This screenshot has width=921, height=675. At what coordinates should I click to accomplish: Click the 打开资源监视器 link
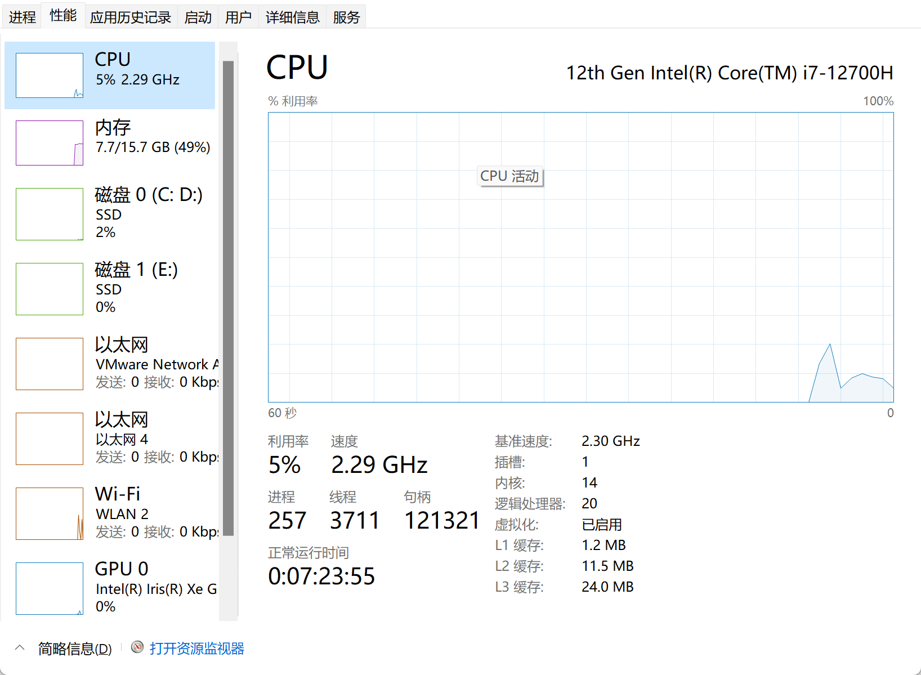[x=197, y=649]
